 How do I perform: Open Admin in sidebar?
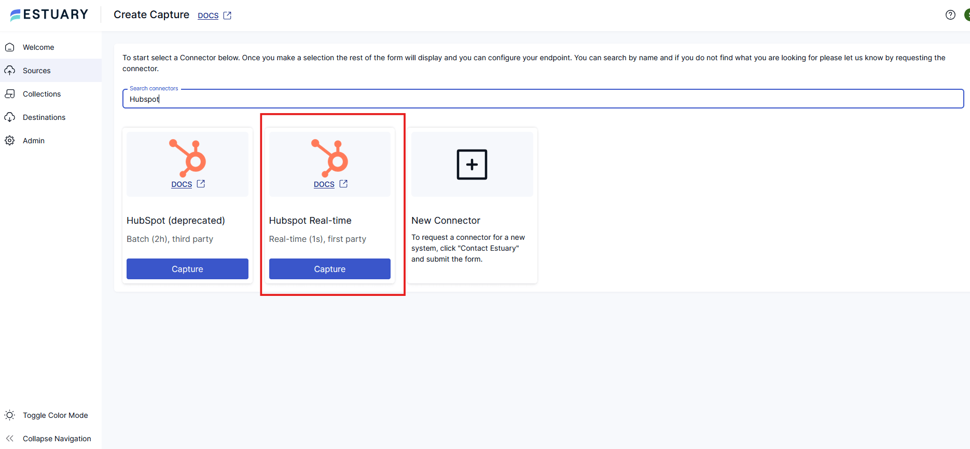(51, 141)
